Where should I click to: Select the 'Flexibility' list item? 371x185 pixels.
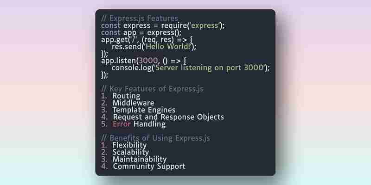coord(129,145)
